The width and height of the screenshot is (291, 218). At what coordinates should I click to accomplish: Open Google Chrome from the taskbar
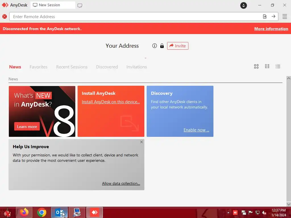pyautogui.click(x=42, y=212)
